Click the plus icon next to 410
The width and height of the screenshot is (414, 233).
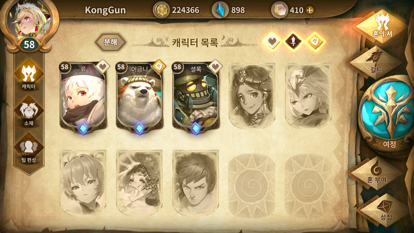point(310,10)
